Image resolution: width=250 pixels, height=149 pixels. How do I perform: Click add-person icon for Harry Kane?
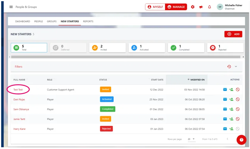[231, 129]
